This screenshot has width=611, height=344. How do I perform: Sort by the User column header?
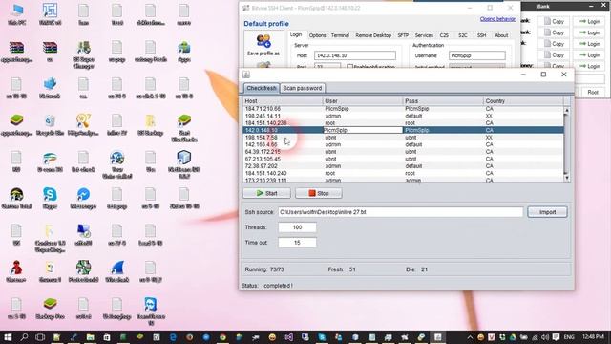pyautogui.click(x=363, y=101)
